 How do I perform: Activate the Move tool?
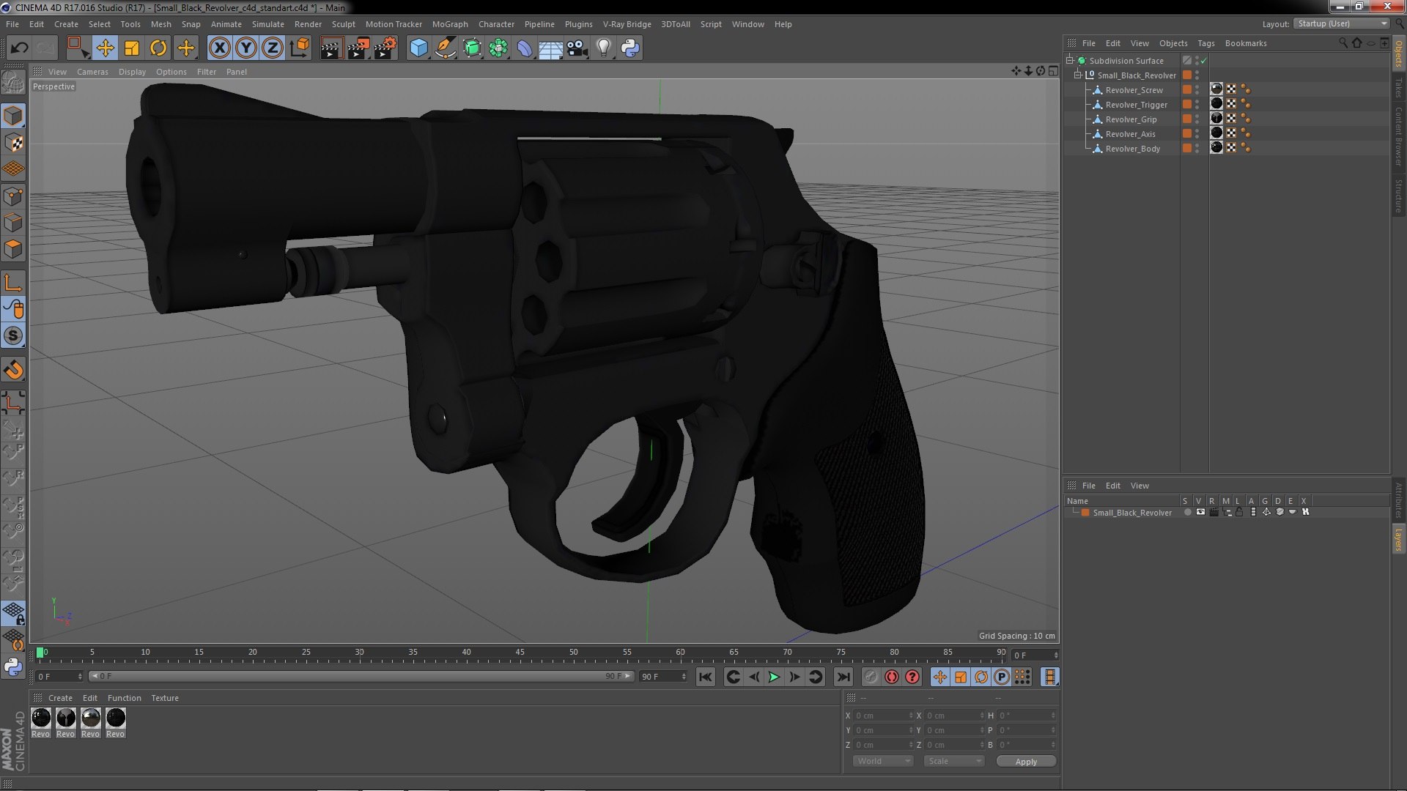[x=105, y=48]
